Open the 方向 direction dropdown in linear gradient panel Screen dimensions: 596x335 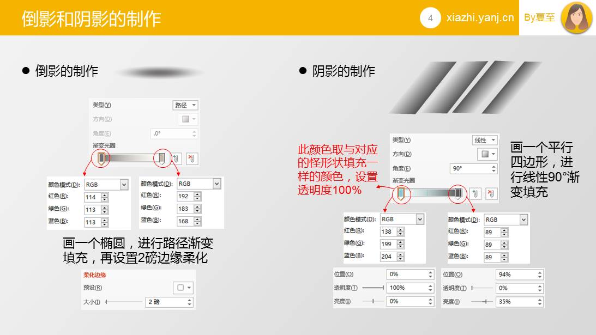[486, 154]
